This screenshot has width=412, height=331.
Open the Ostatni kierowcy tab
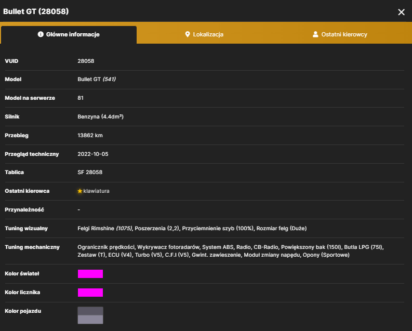(339, 34)
